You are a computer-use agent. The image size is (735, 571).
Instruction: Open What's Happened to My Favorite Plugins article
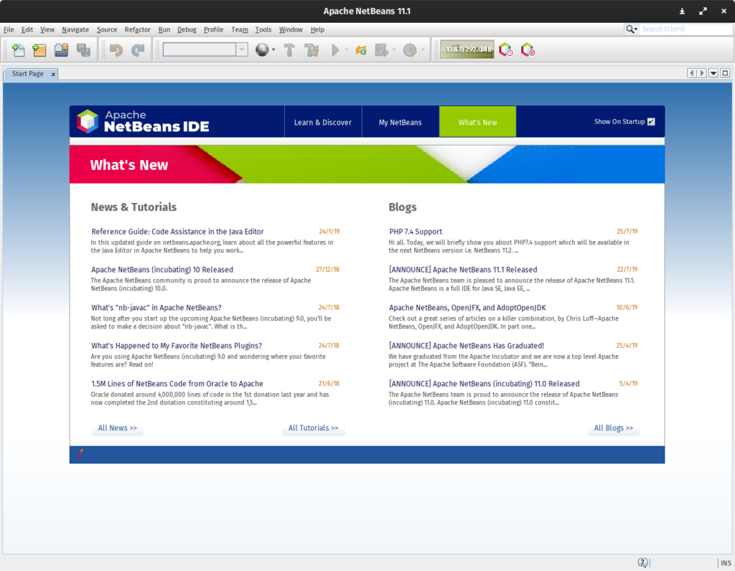coord(177,346)
